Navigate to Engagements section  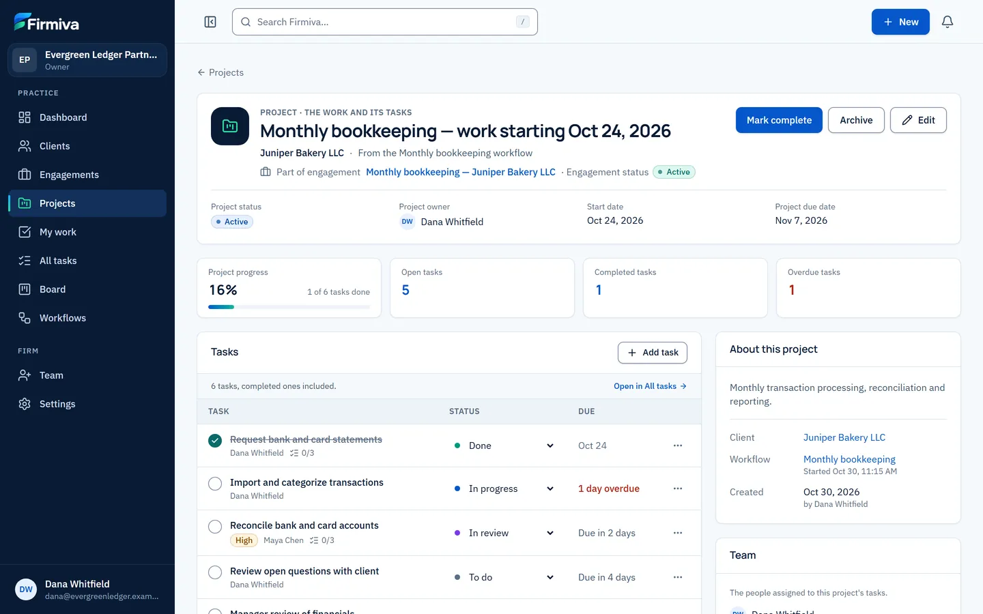click(87, 175)
